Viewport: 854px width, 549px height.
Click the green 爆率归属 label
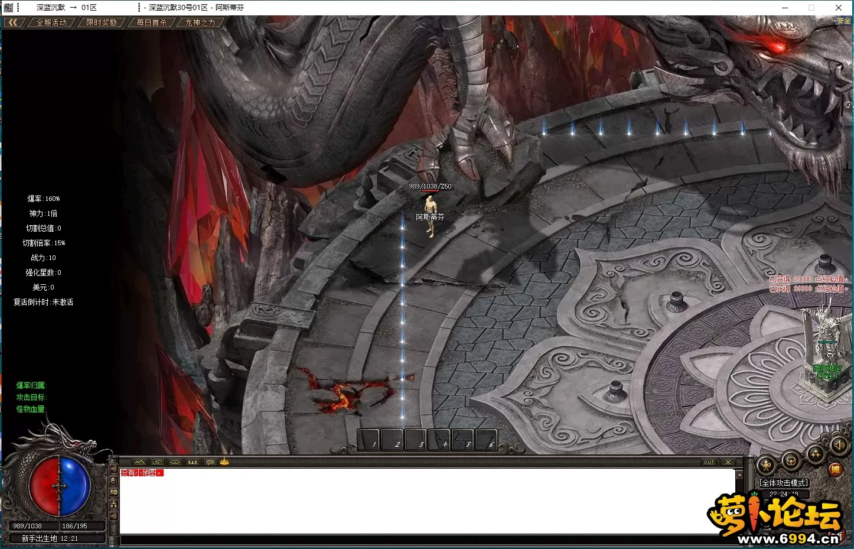[31, 385]
